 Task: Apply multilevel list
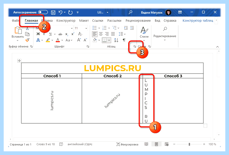[x=115, y=28]
